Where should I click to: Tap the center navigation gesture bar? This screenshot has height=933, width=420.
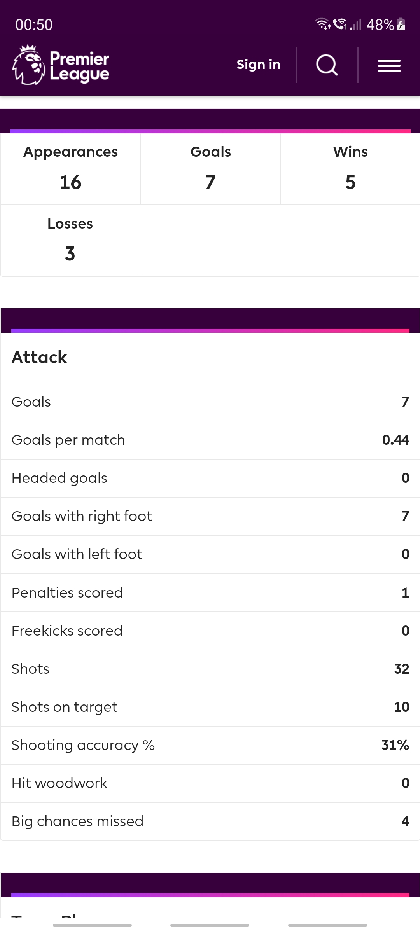pos(210,925)
